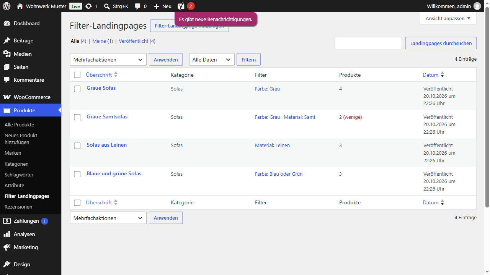Open the Sofas aus Leinen landing page
Image resolution: width=490 pixels, height=275 pixels.
click(107, 145)
